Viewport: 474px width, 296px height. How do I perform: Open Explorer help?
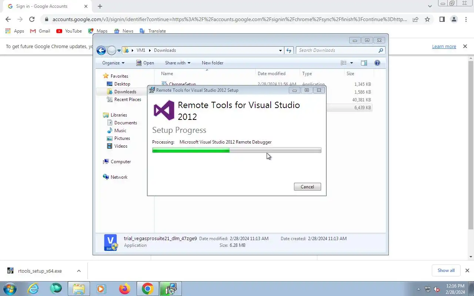coord(377,63)
